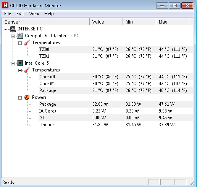The width and height of the screenshot is (197, 187).
Task: Click the Value column header
Action: (x=106, y=22)
